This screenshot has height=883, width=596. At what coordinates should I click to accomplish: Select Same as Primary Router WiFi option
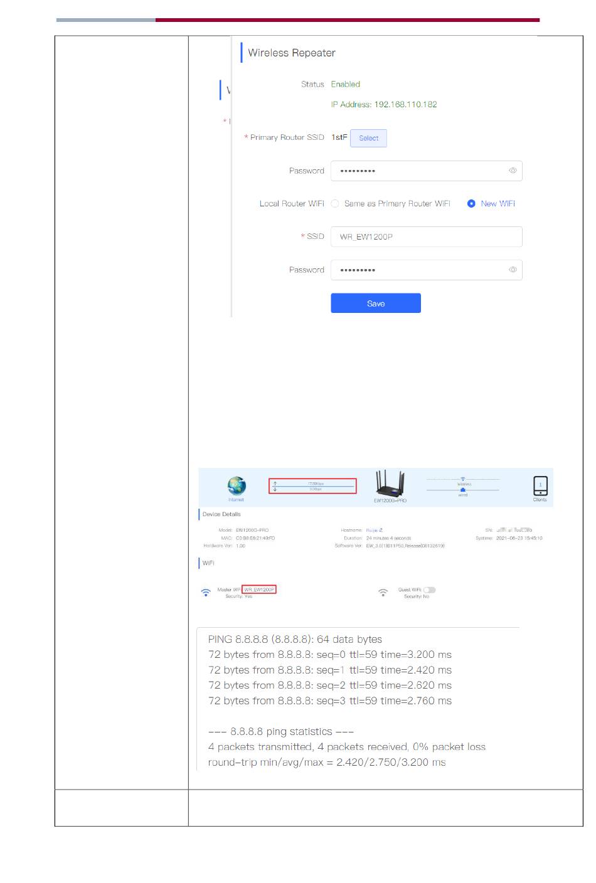tap(335, 204)
